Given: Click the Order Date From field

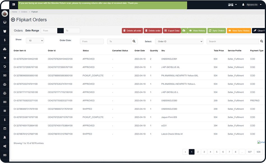Looking at the screenshot, I should [x=92, y=41].
